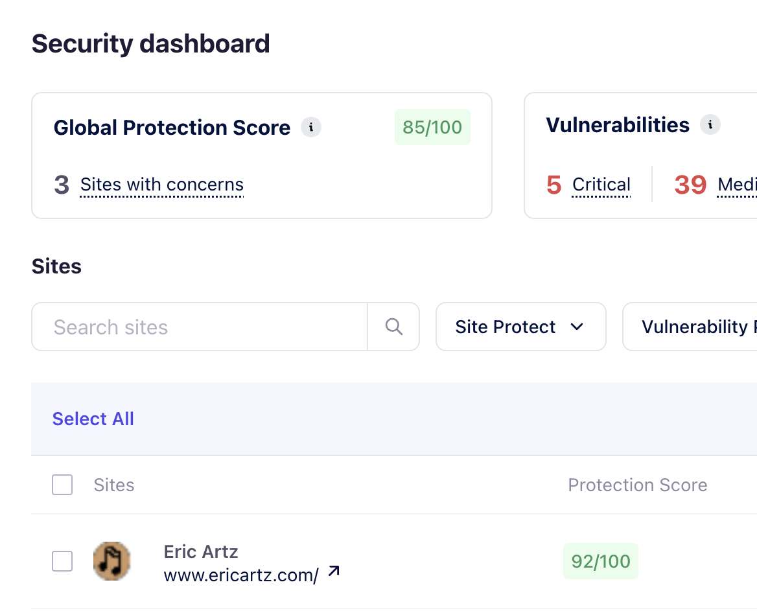Click the Eric Artz site avatar
This screenshot has width=757, height=613.
tap(112, 561)
